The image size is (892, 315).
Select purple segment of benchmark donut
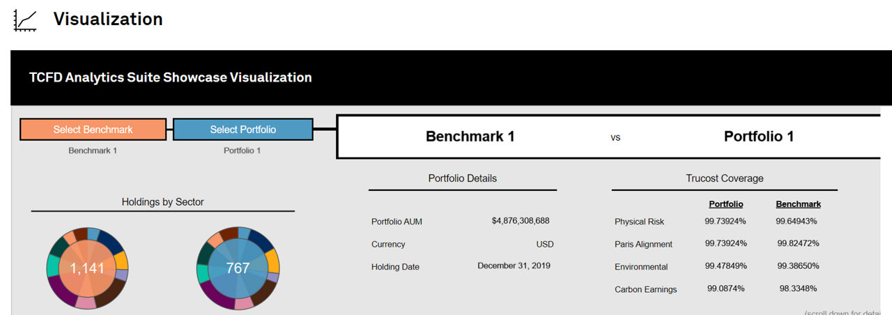coord(61,291)
